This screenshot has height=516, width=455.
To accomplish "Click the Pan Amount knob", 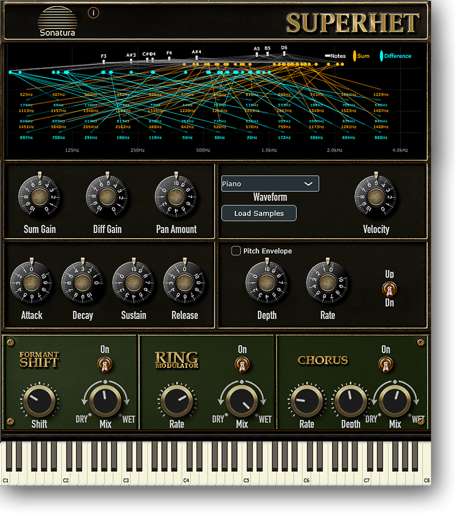I will point(176,197).
